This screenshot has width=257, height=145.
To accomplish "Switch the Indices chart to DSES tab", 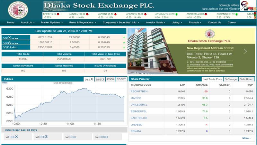I will tap(100, 79).
